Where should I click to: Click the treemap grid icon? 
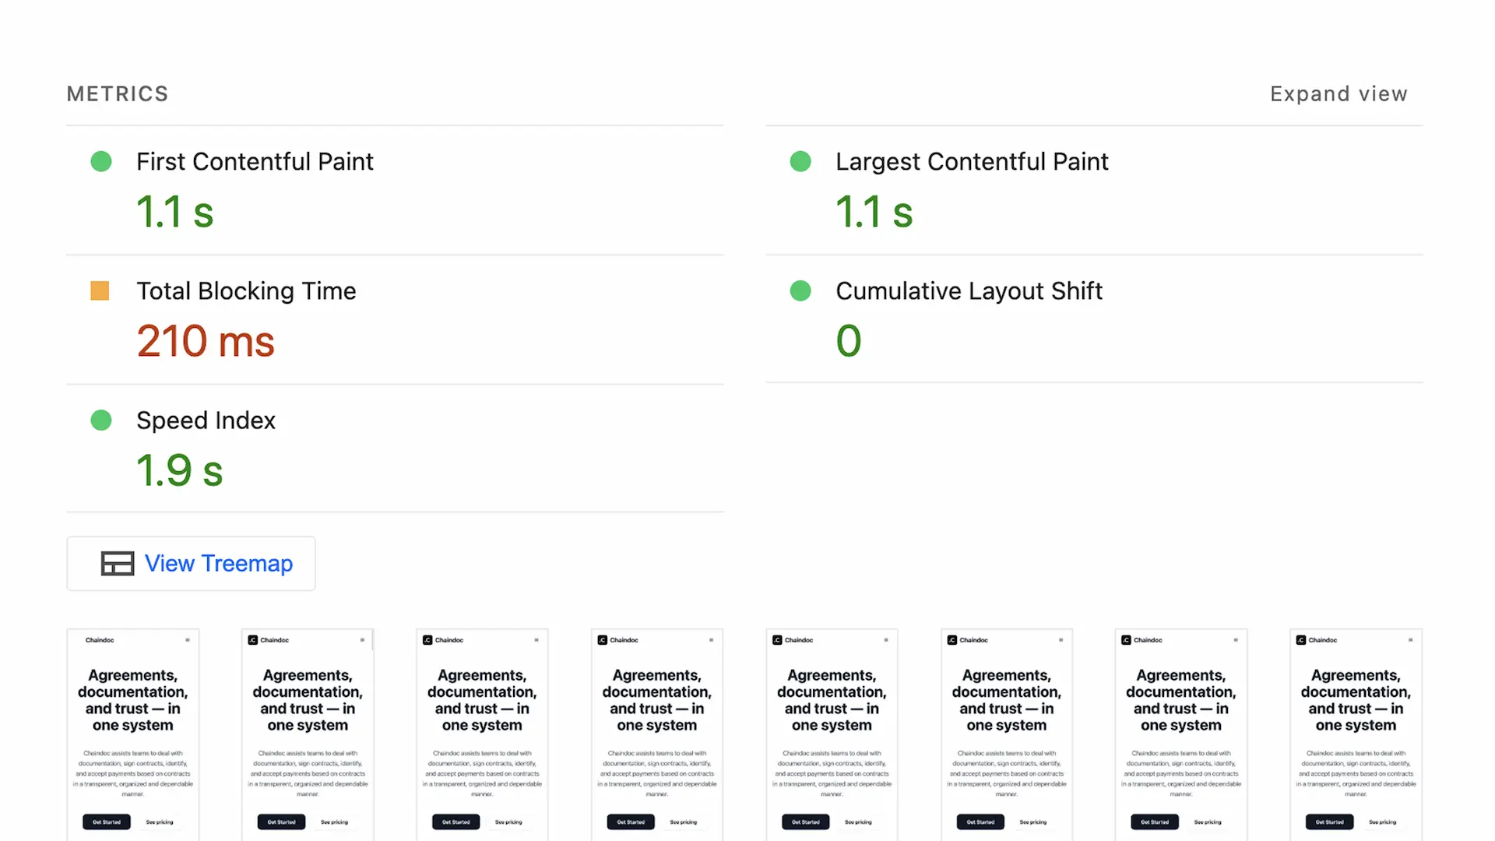coord(118,564)
